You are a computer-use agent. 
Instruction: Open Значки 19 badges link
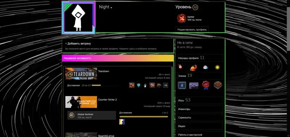point(185,75)
